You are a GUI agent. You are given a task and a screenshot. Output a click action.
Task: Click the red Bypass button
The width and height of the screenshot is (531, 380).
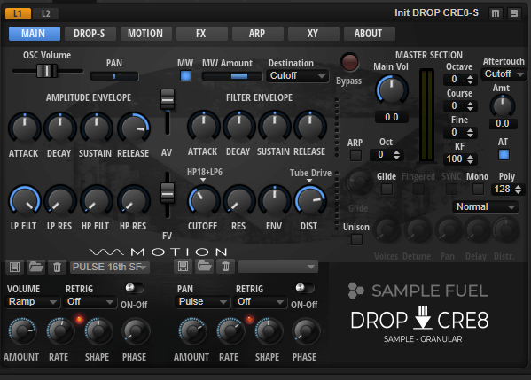tap(349, 62)
